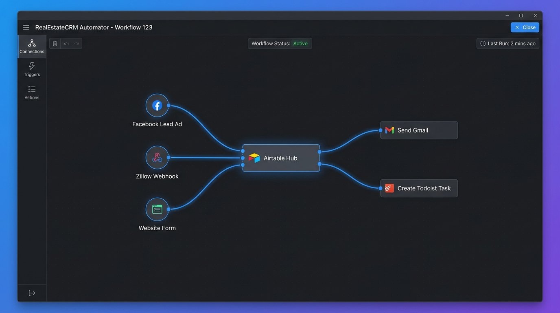Click the delete icon in the toolbar

coord(55,43)
